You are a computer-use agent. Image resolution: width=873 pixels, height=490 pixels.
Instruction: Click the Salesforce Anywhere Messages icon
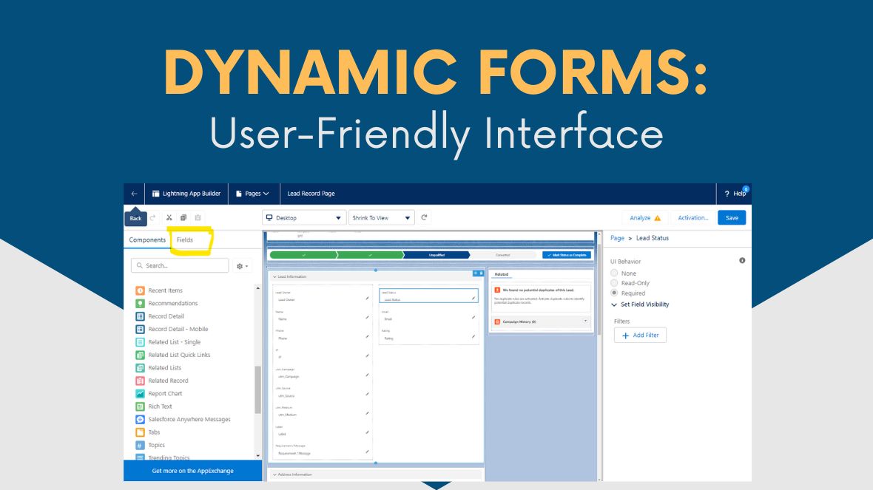[x=141, y=419]
